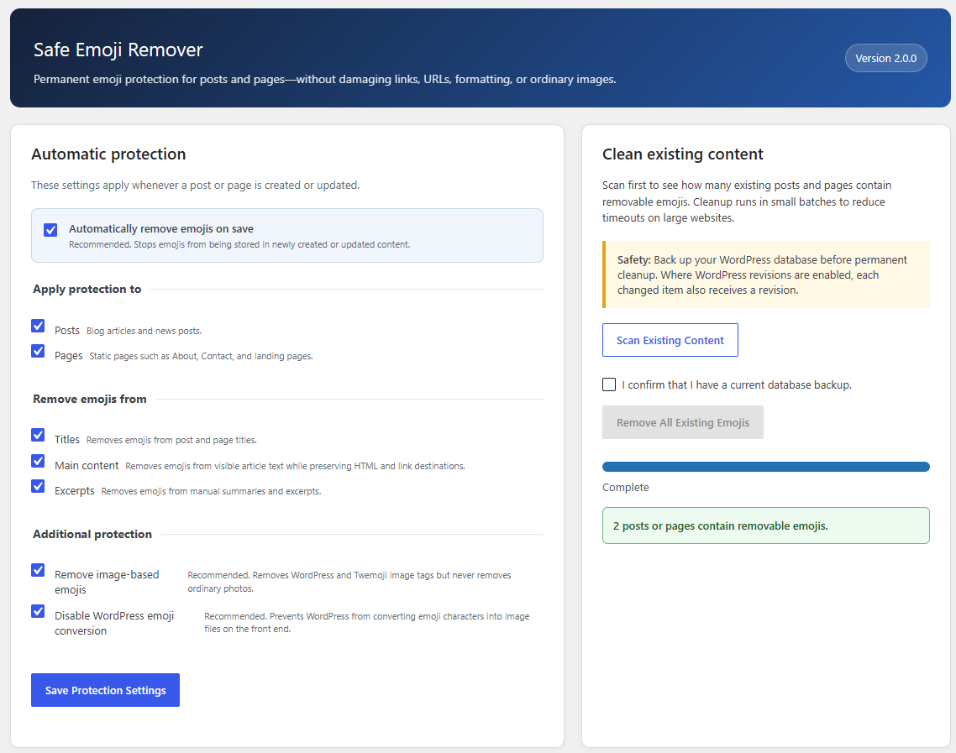The image size is (956, 753).
Task: Click 'Removes emojis from manual summaries' text
Action: [211, 491]
